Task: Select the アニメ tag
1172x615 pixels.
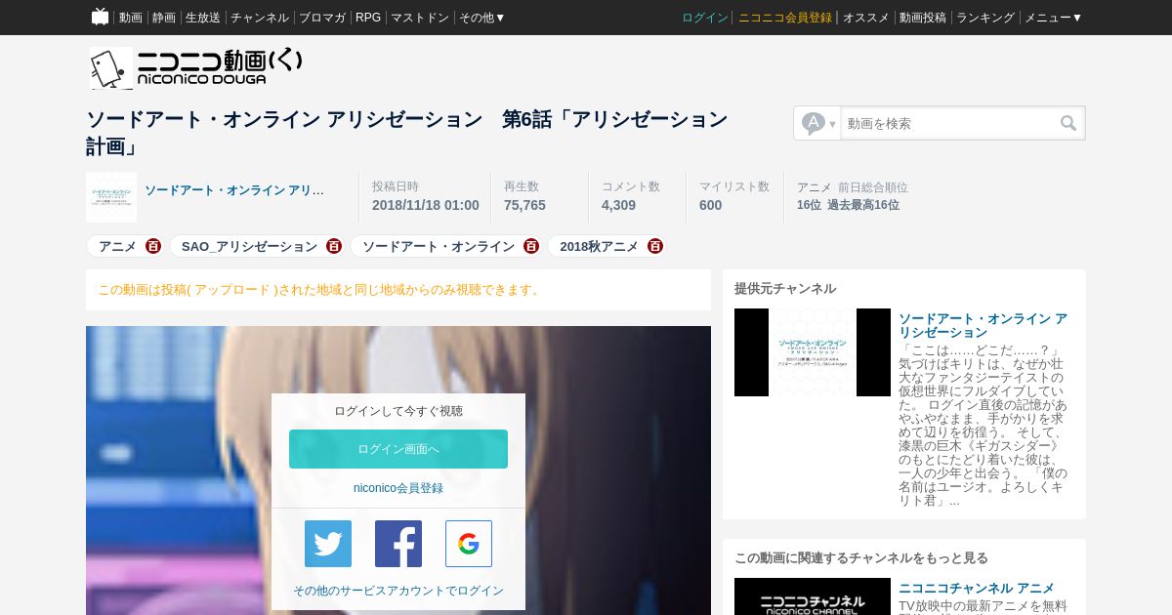Action: [x=117, y=246]
